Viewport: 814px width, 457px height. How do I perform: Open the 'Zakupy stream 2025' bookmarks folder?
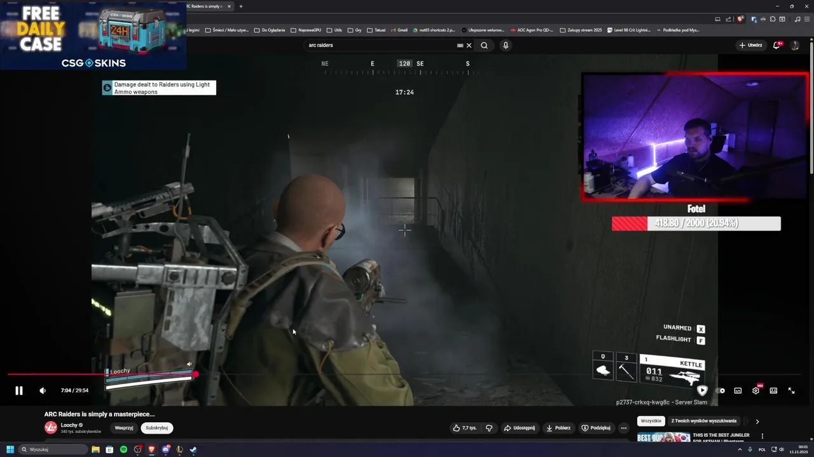click(581, 30)
